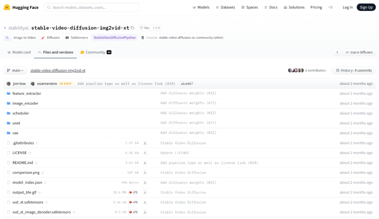Click LFS badge on svd_xt_image_decoder.safetensors
Viewport: 379px width, 219px height.
[133, 212]
